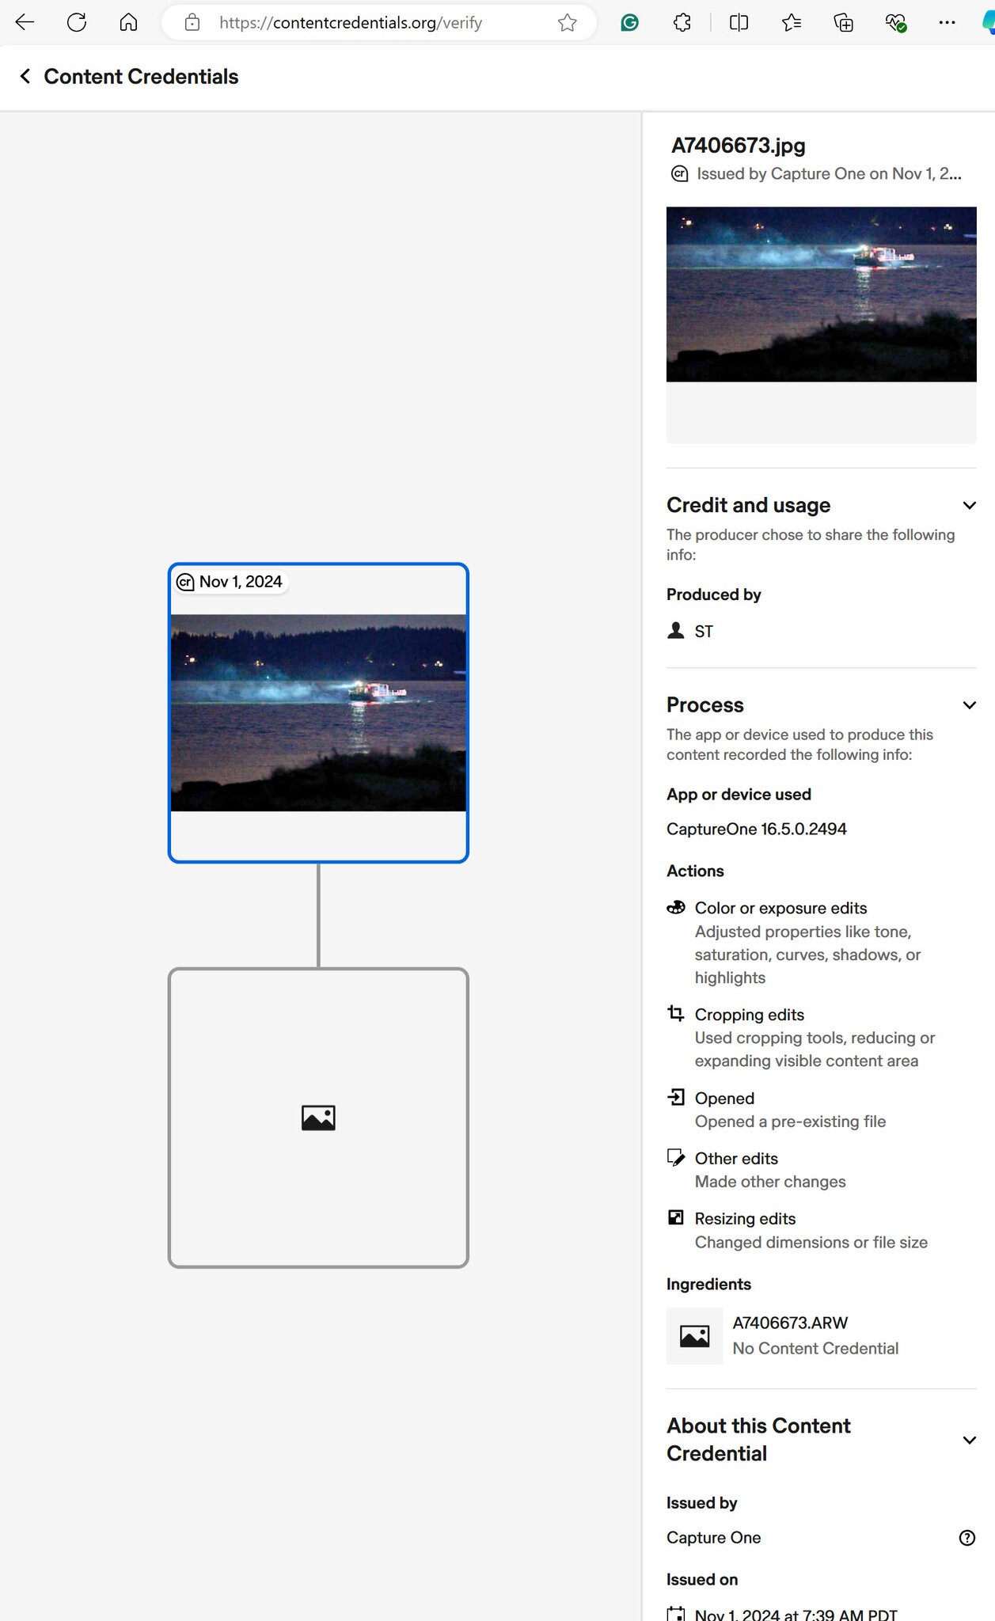The height and width of the screenshot is (1621, 995).
Task: Click the Other edits label
Action: [x=736, y=1159]
